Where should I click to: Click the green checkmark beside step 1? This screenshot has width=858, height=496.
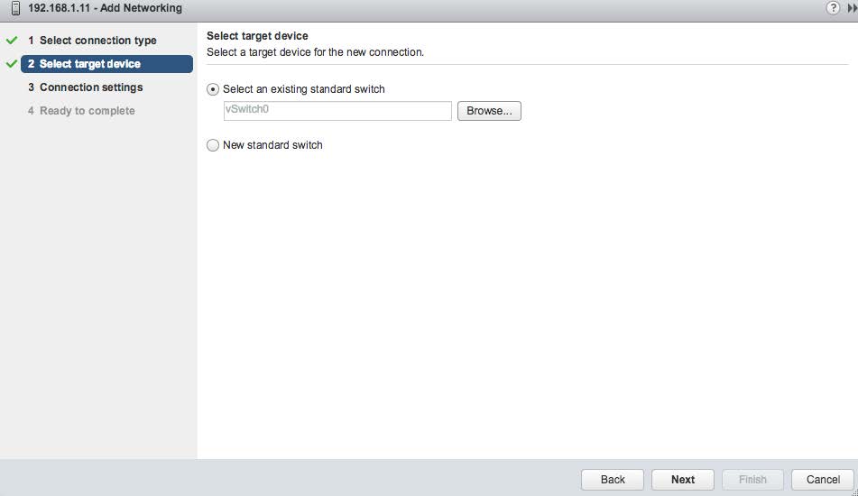point(12,41)
